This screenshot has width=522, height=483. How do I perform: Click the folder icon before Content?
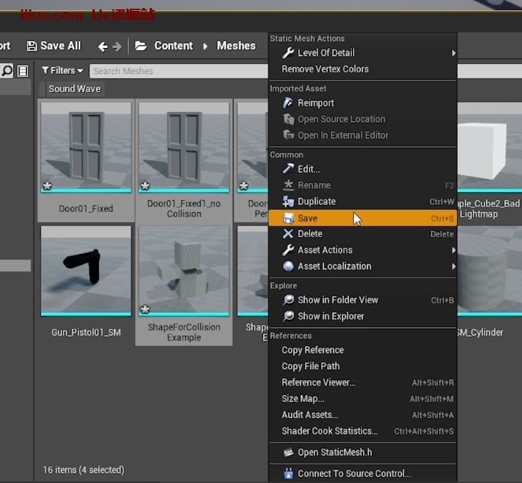[141, 46]
